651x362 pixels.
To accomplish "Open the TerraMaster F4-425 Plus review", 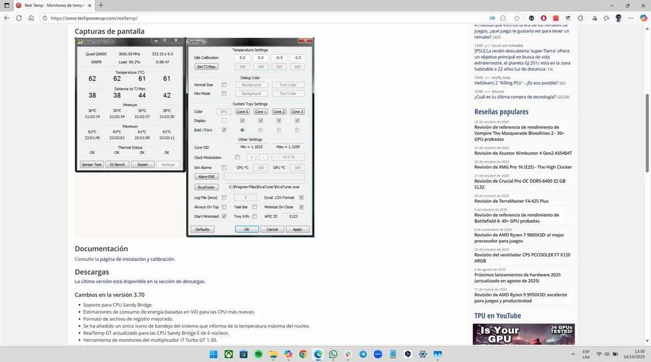I will pos(511,201).
